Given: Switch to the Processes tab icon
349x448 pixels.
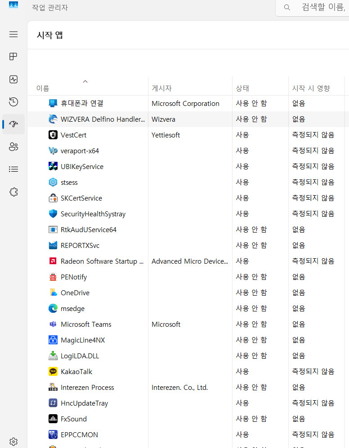Looking at the screenshot, I should point(13,57).
